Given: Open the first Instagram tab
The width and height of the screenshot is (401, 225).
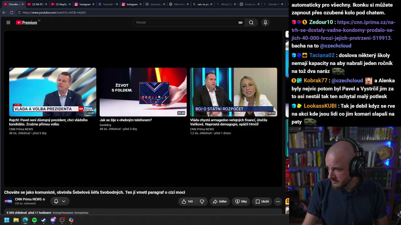Looking at the screenshot, I should 84,4.
